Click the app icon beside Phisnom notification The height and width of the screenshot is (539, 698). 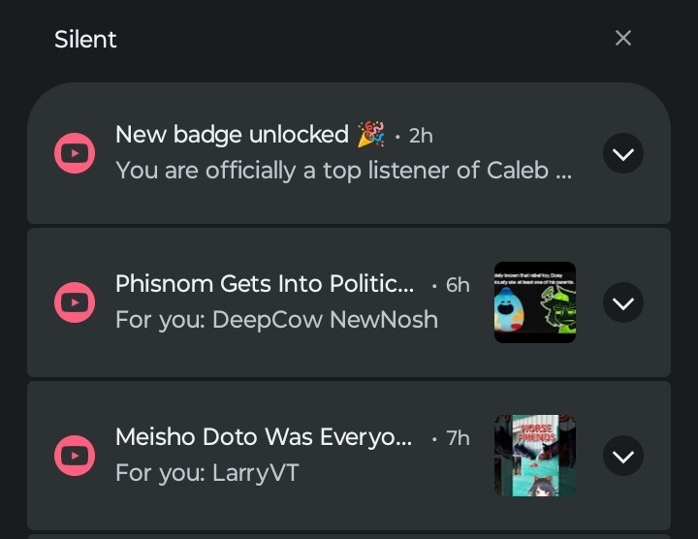click(x=75, y=303)
